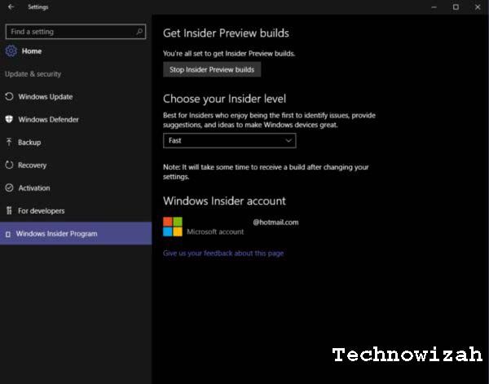Maximize the Settings window
Image resolution: width=489 pixels, height=384 pixels.
pyautogui.click(x=456, y=7)
